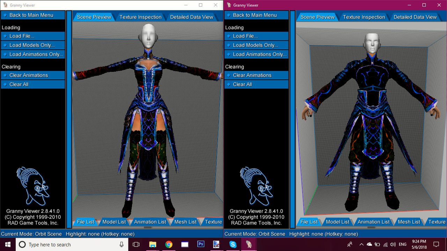447x251 pixels.
Task: Click Clear All in the left window
Action: pyautogui.click(x=33, y=84)
